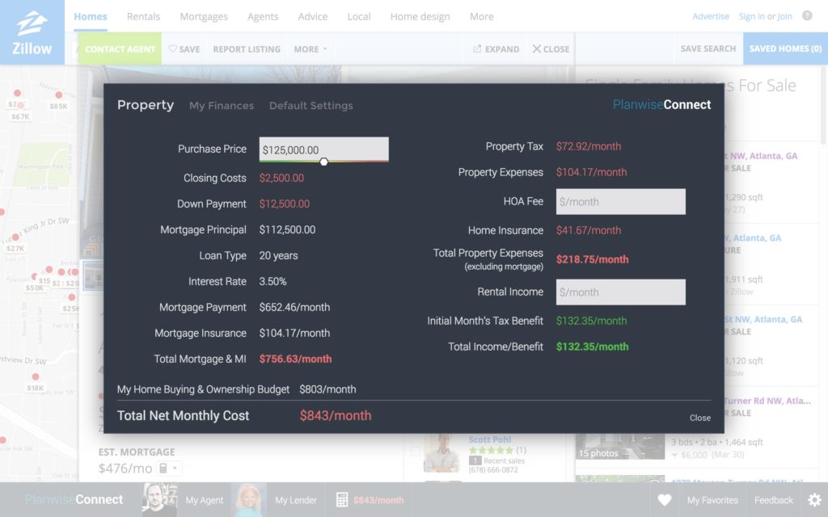The height and width of the screenshot is (517, 828).
Task: Click My Lender in bottom bar
Action: pyautogui.click(x=296, y=500)
